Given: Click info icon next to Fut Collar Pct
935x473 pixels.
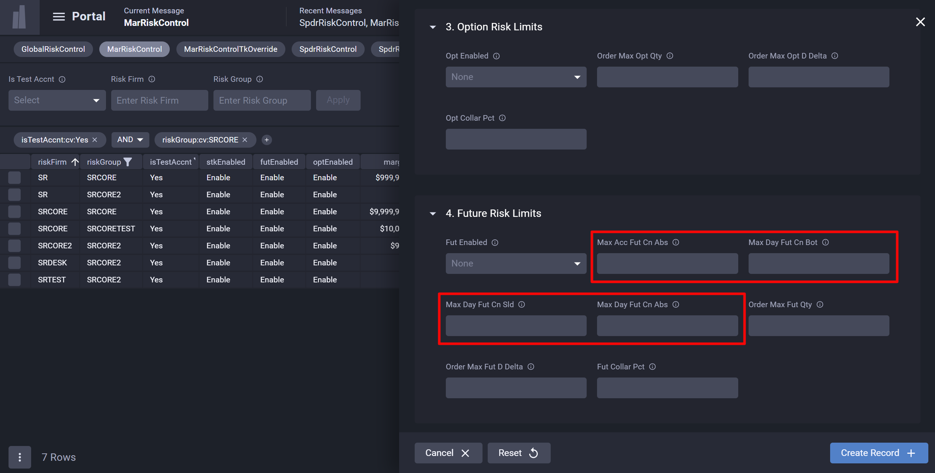Looking at the screenshot, I should click(x=652, y=367).
